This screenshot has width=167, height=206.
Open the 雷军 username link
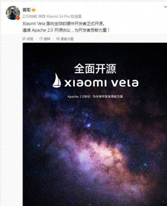(x=27, y=10)
